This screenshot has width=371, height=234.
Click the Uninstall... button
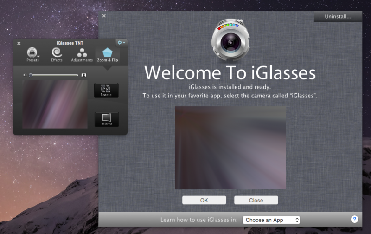337,17
